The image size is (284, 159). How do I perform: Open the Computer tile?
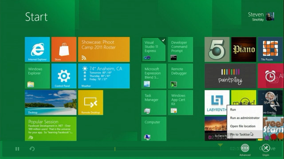tap(154, 129)
